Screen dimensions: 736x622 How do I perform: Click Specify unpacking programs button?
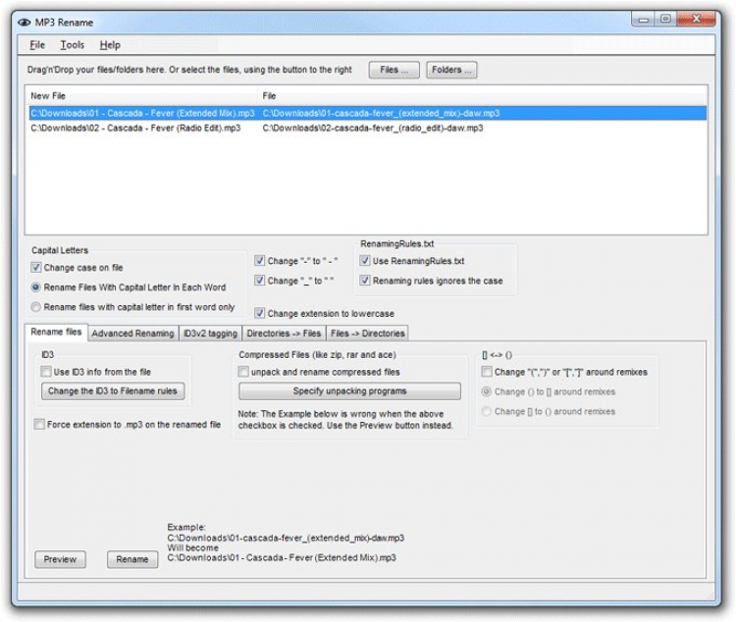tap(349, 391)
